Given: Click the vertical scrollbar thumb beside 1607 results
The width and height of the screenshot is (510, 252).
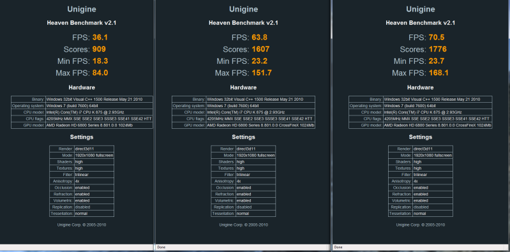Looking at the screenshot, I should click(x=331, y=20).
